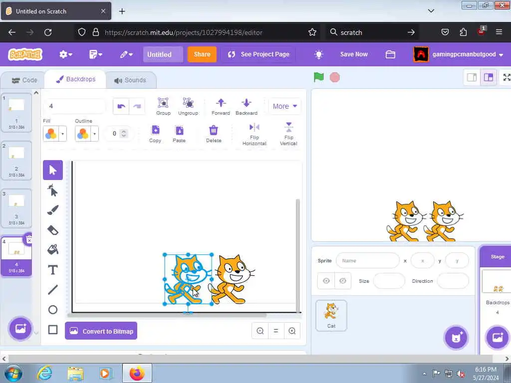Click Save Now

pos(354,54)
